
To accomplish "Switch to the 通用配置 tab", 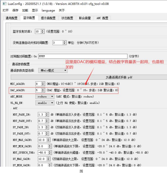I will click(x=12, y=18).
